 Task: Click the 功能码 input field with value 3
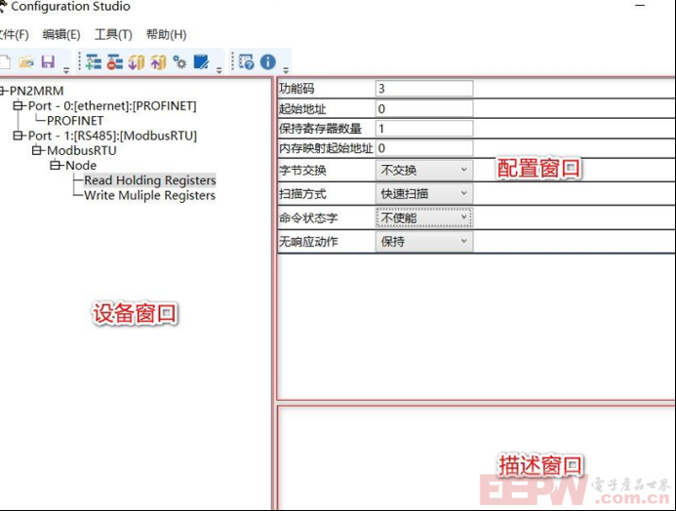tap(423, 89)
